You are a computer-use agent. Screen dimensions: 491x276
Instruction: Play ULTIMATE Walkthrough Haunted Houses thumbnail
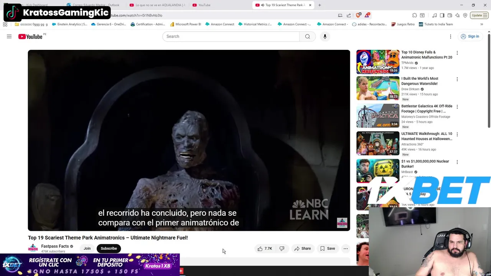378,143
